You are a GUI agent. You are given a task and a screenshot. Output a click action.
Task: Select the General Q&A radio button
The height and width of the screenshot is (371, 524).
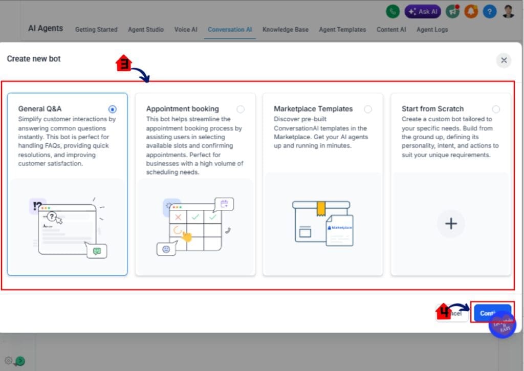pyautogui.click(x=112, y=110)
